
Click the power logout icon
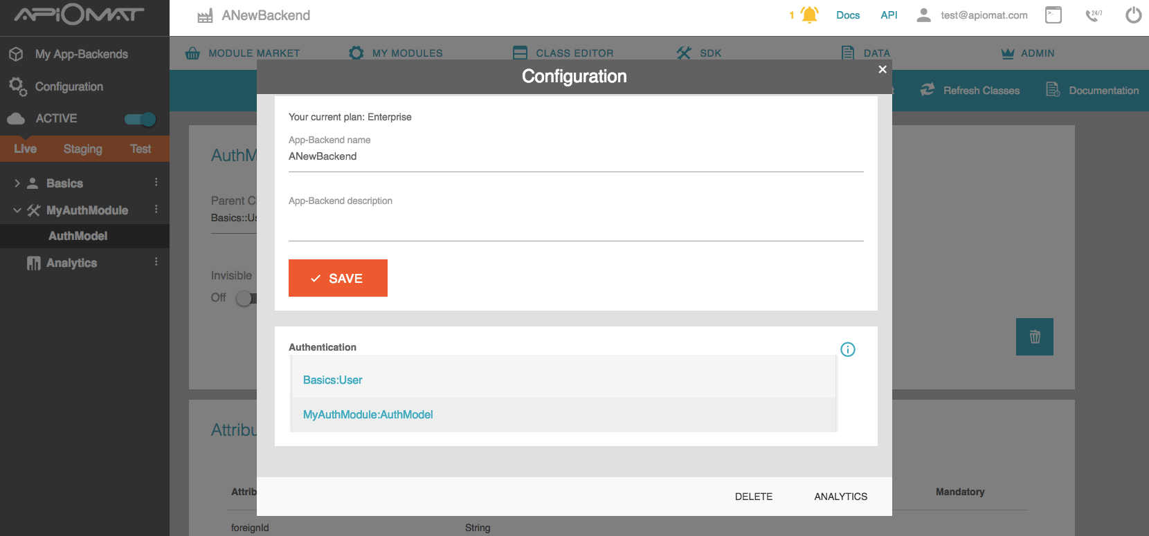coord(1133,15)
